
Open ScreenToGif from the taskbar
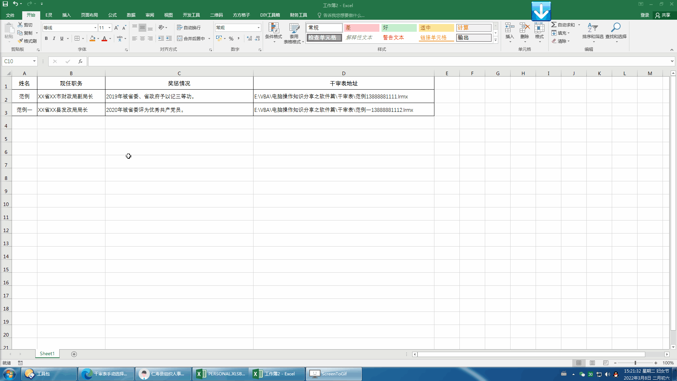coord(334,374)
